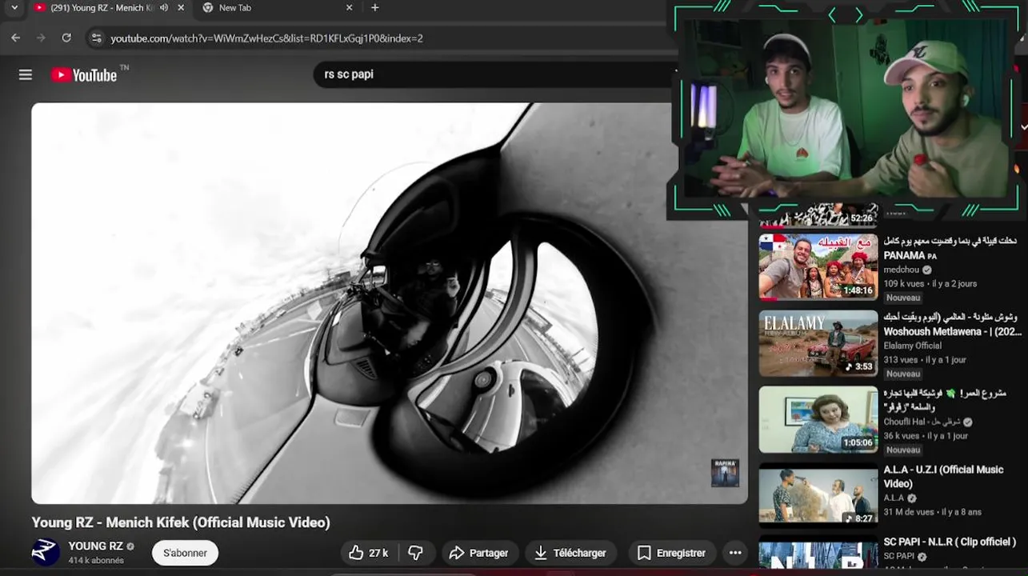This screenshot has height=576, width=1028.
Task: Open A.L.A - U.Z.I (Official Music Video) title
Action: pyautogui.click(x=943, y=477)
